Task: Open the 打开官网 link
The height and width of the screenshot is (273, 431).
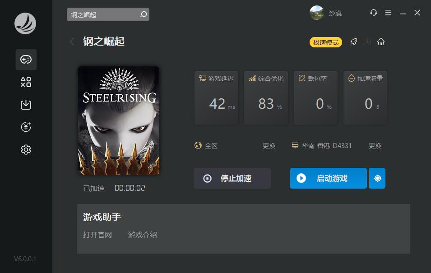Action: coord(97,235)
